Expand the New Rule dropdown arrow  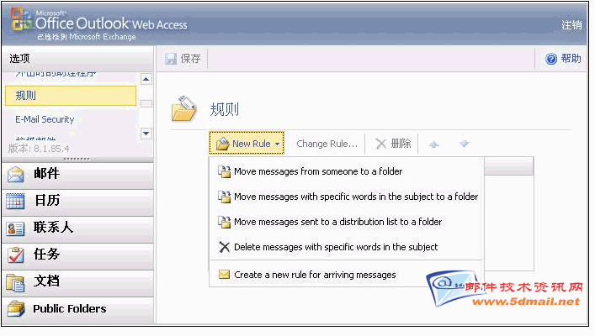coord(278,144)
